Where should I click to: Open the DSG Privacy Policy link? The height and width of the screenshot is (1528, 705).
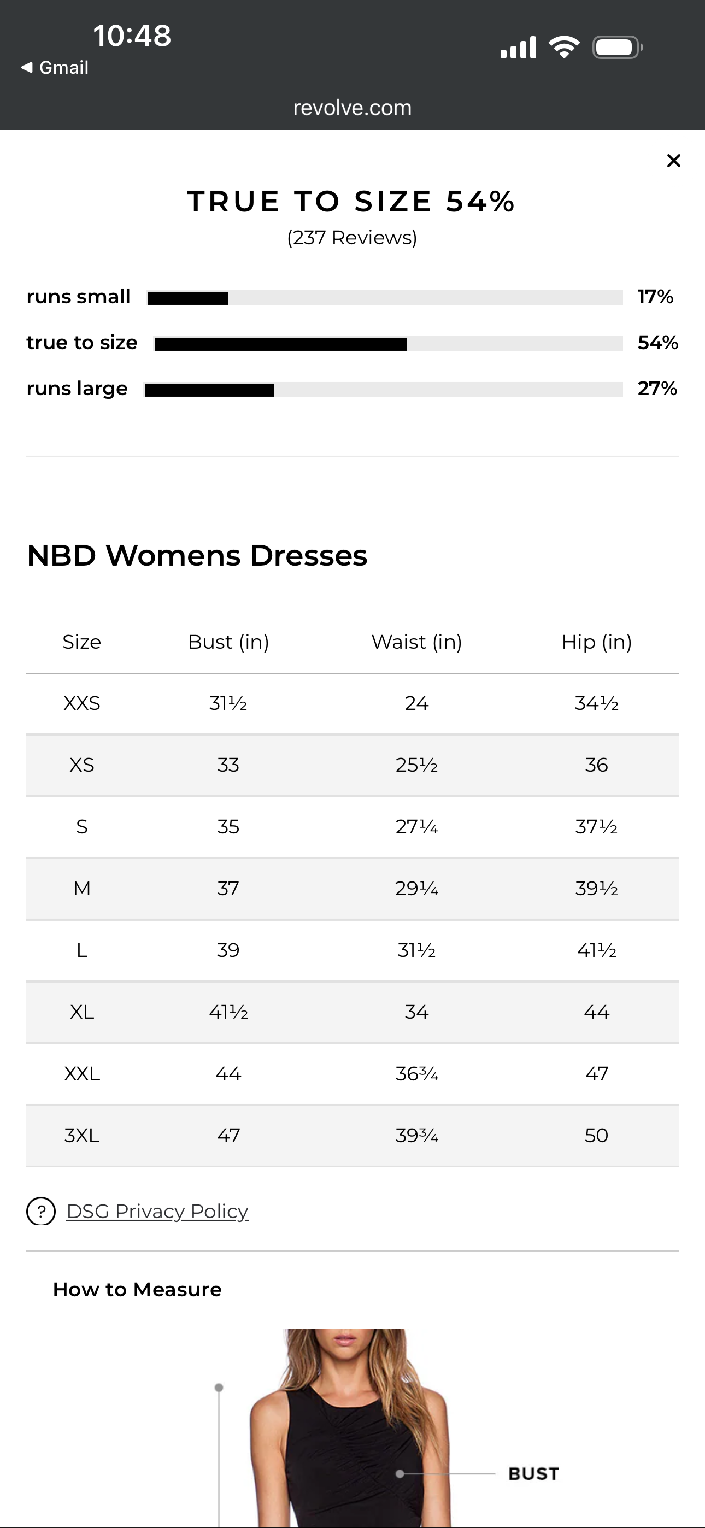[x=157, y=1210]
